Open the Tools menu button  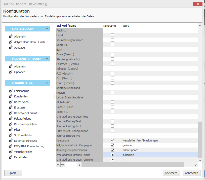click(x=13, y=173)
